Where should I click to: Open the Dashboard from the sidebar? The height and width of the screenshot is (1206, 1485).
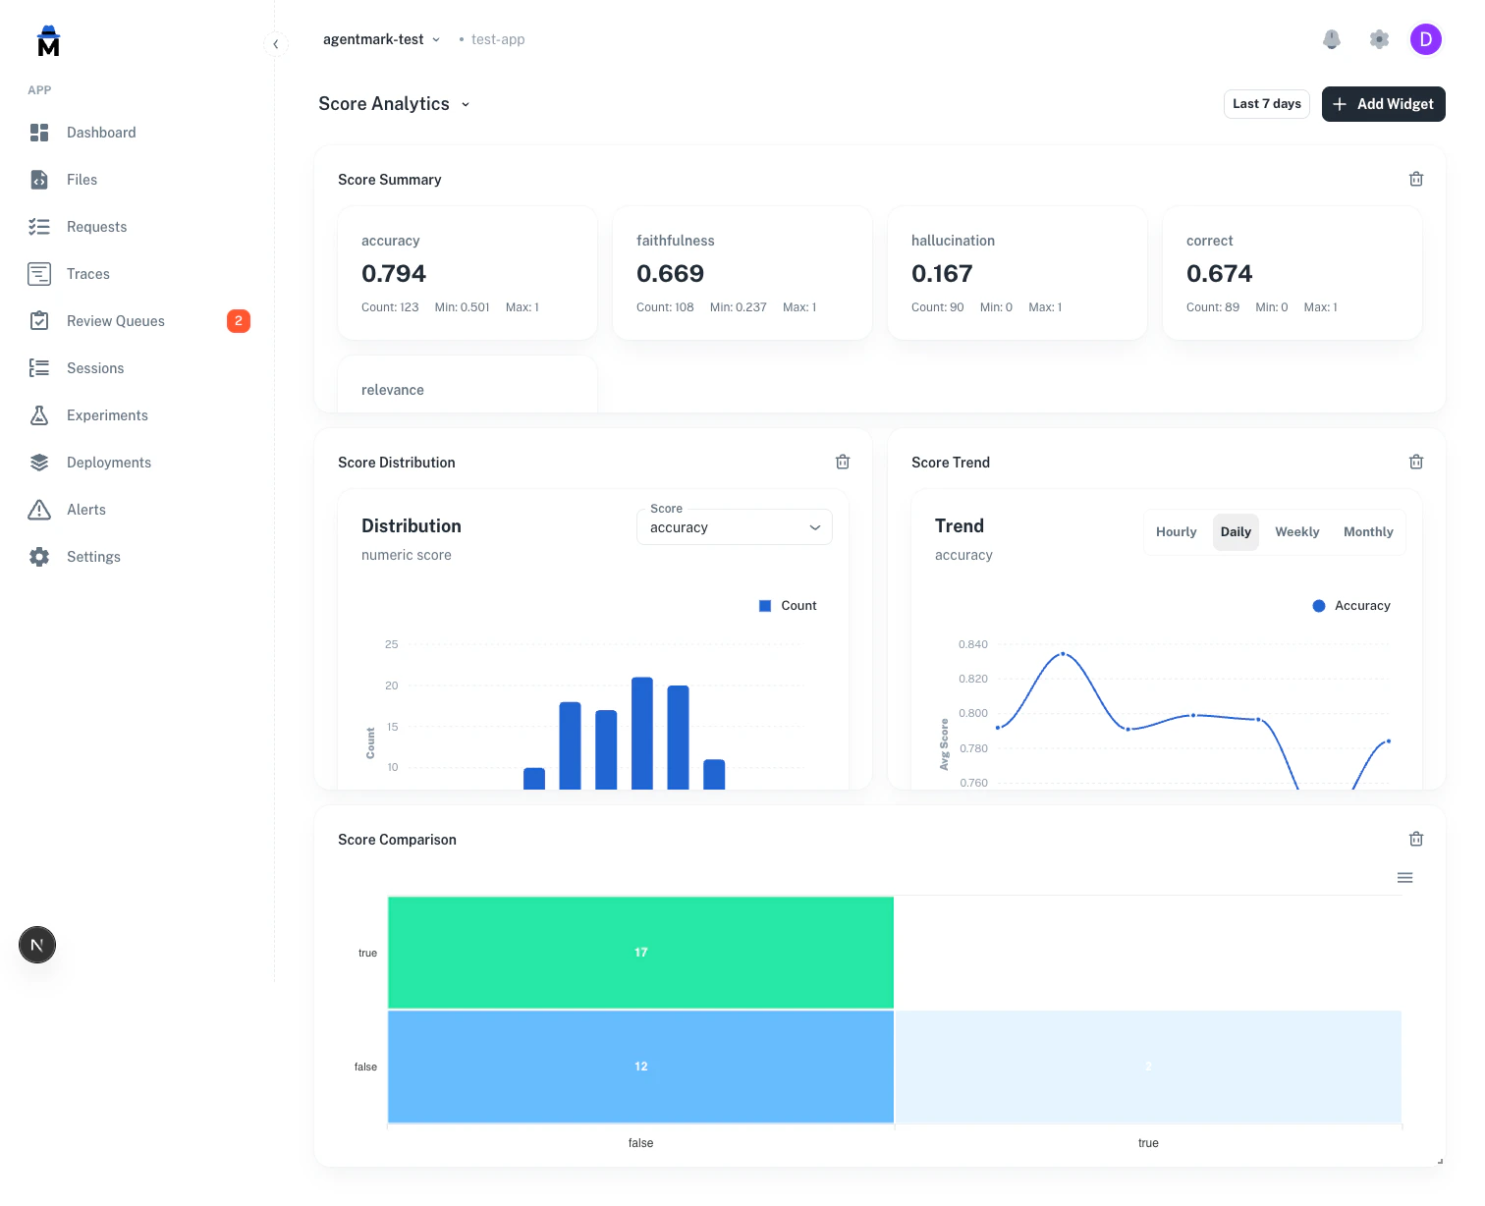pos(101,133)
